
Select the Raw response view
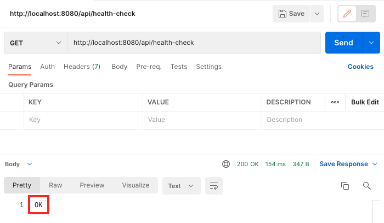(x=55, y=185)
